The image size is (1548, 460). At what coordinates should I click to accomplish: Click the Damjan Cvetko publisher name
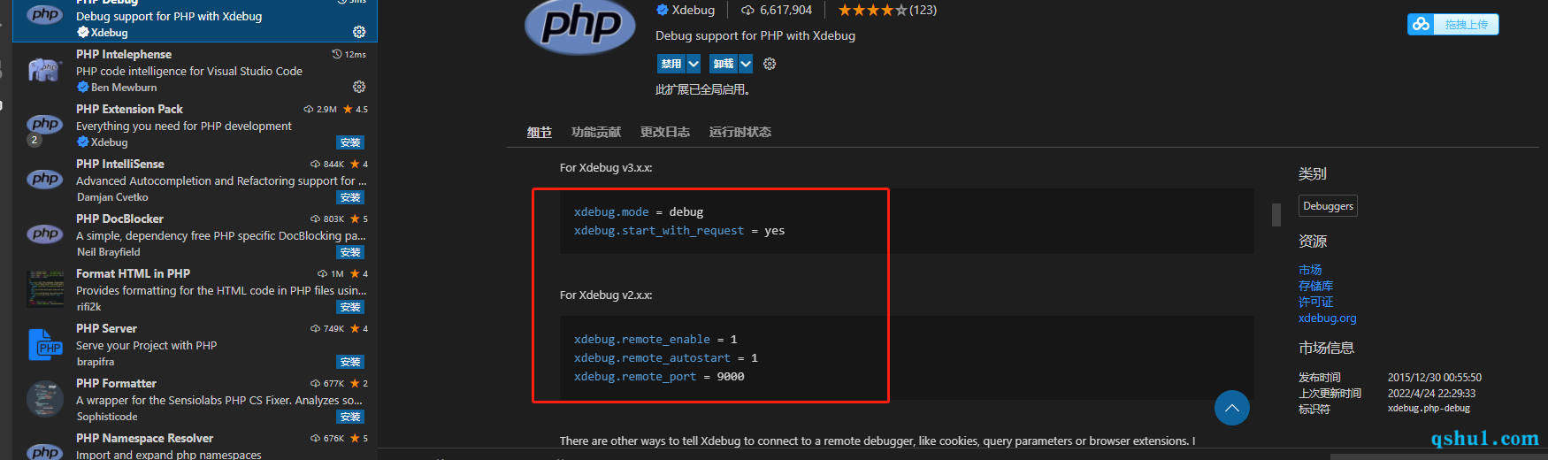[112, 197]
